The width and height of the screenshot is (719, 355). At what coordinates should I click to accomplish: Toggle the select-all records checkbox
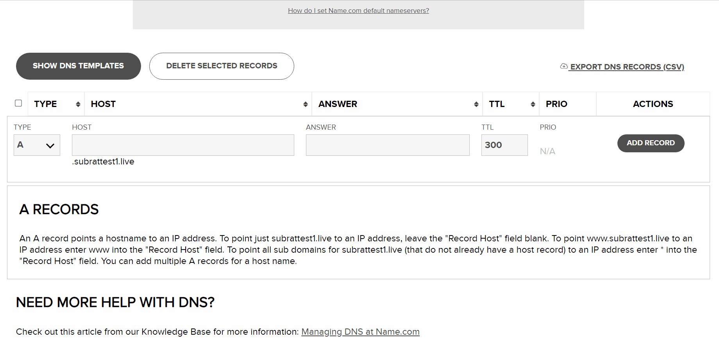[x=18, y=103]
